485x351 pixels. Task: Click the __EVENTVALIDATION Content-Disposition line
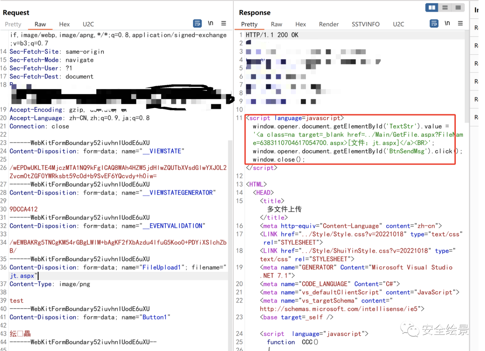click(x=107, y=226)
